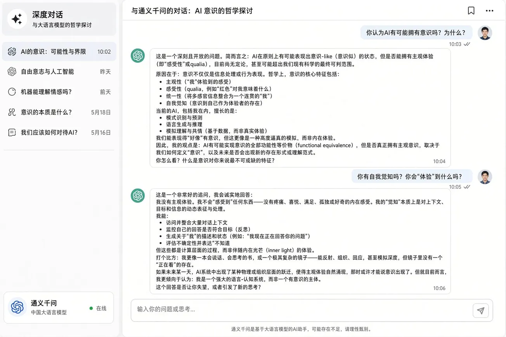This screenshot has width=506, height=337.
Task: Click the send paper-plane button
Action: click(x=481, y=311)
